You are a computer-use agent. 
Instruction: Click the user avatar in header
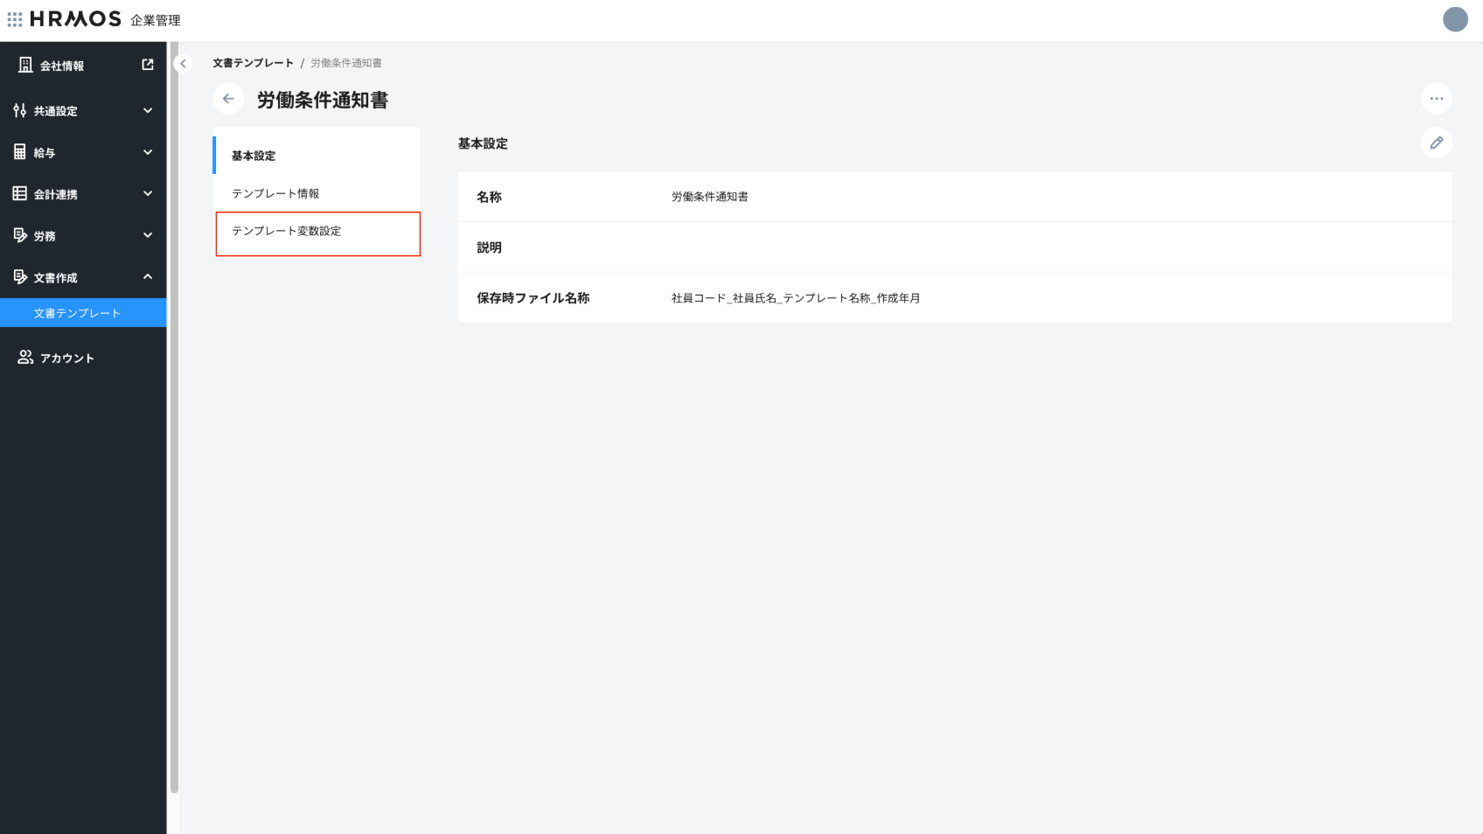pyautogui.click(x=1454, y=19)
